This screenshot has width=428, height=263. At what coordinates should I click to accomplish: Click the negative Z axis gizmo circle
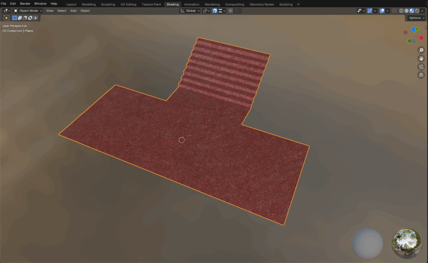pos(414,41)
